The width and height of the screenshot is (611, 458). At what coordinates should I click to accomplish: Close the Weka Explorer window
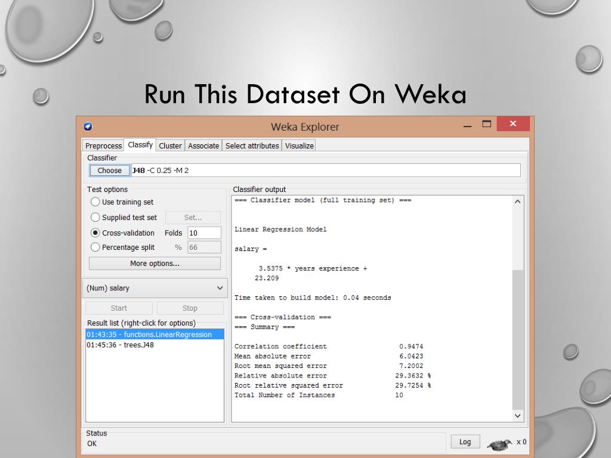pyautogui.click(x=513, y=123)
